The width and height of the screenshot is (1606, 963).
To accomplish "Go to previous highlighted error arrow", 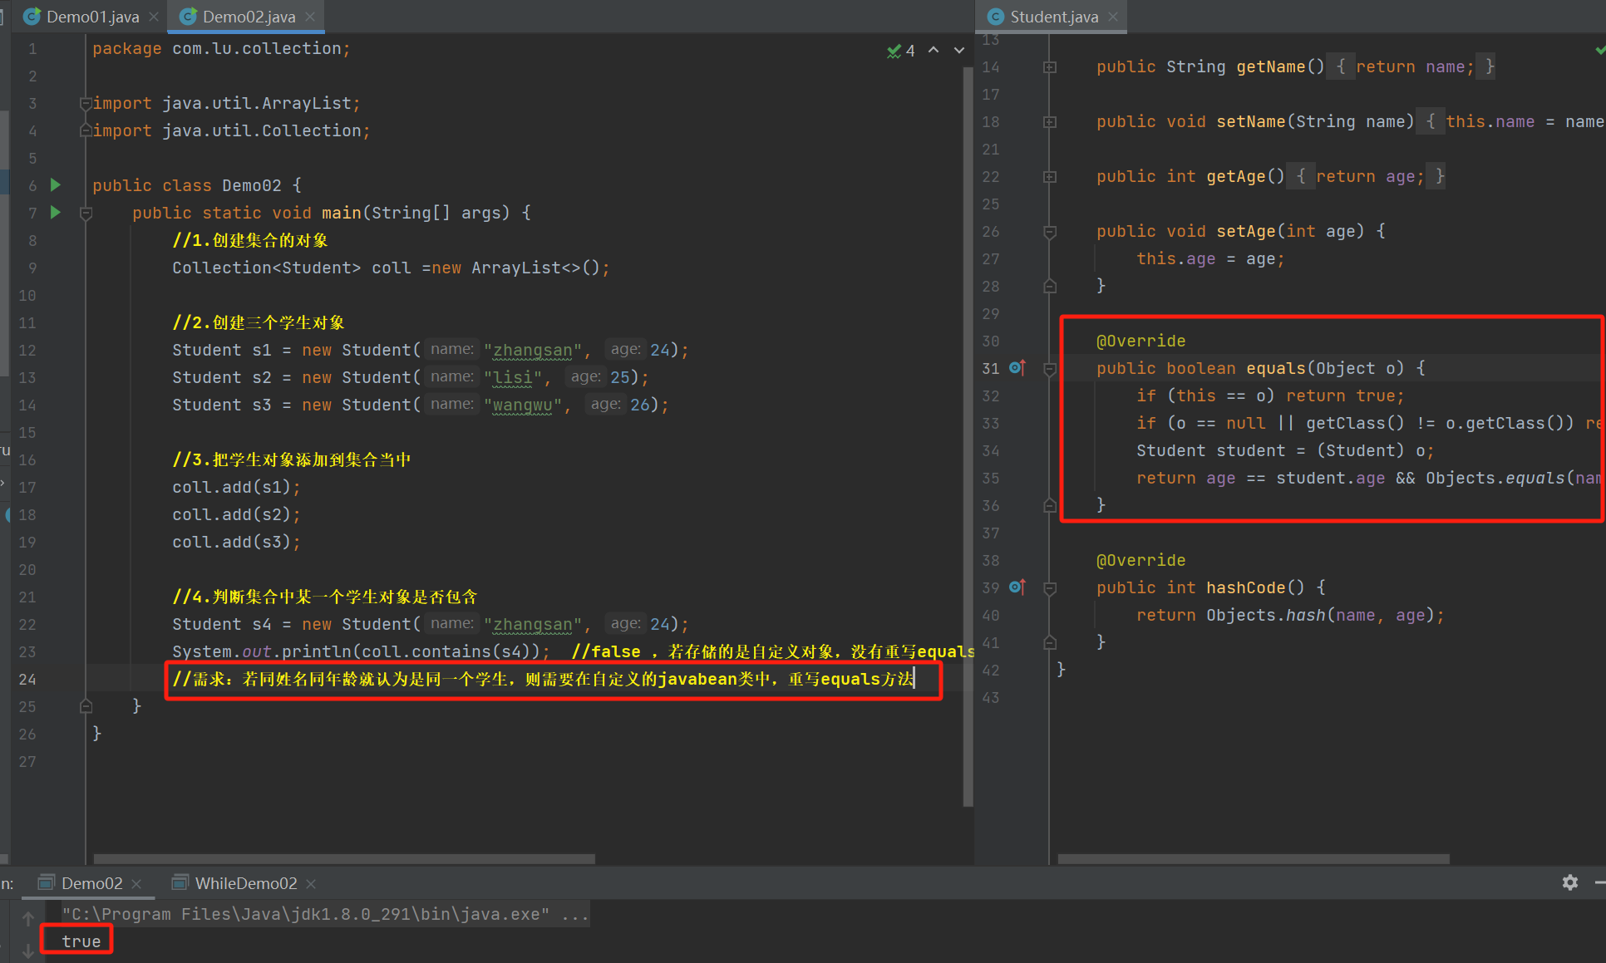I will tap(934, 50).
